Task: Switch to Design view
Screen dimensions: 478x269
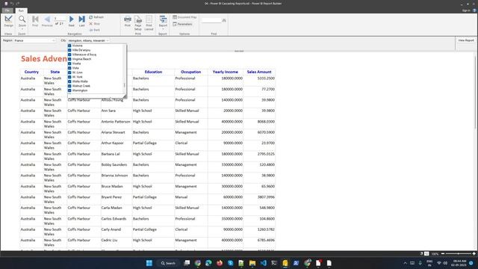Action: [x=8, y=22]
